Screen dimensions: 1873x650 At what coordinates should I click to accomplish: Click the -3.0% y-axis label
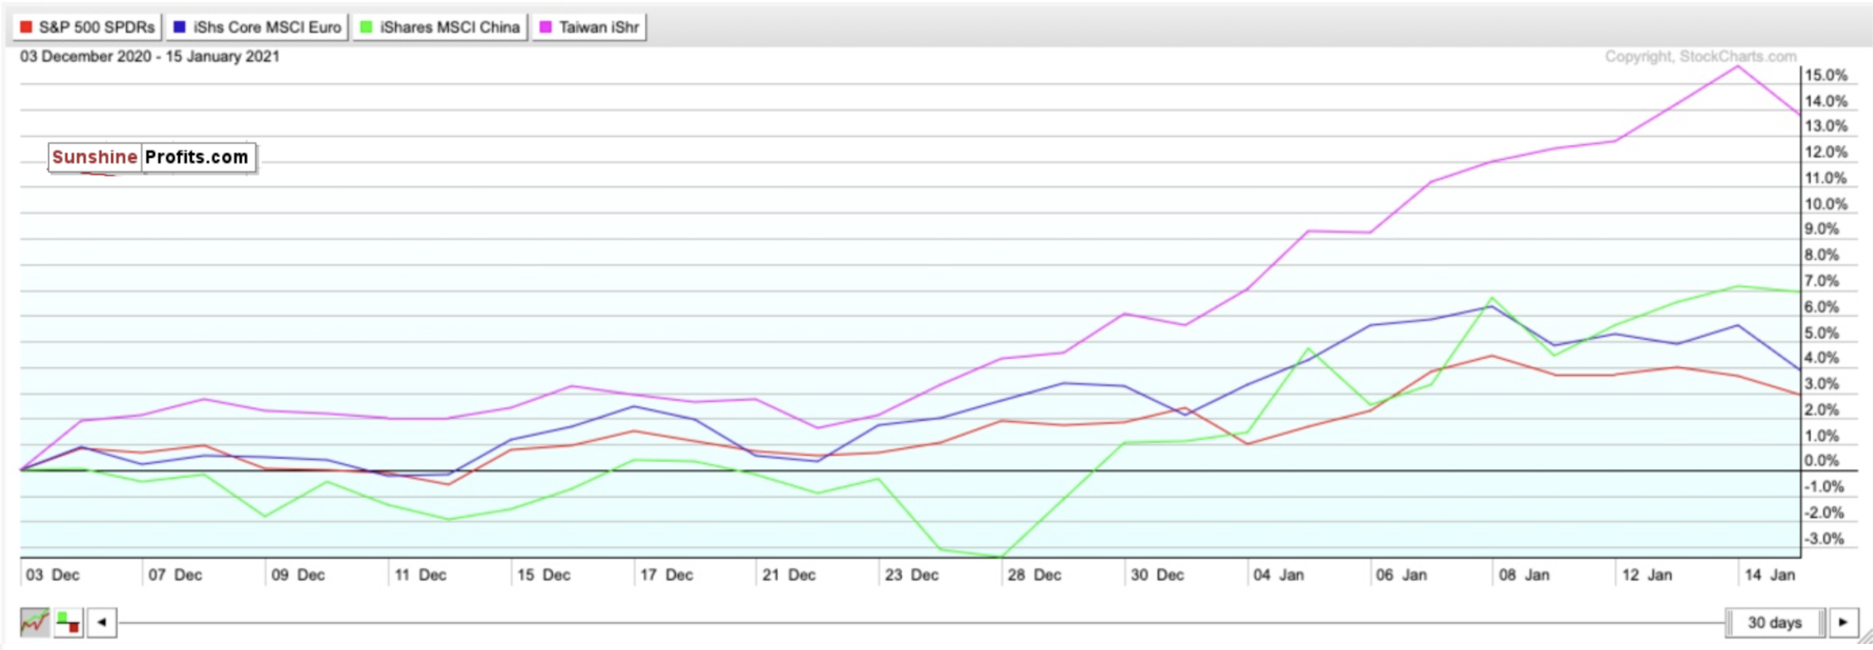[1824, 539]
